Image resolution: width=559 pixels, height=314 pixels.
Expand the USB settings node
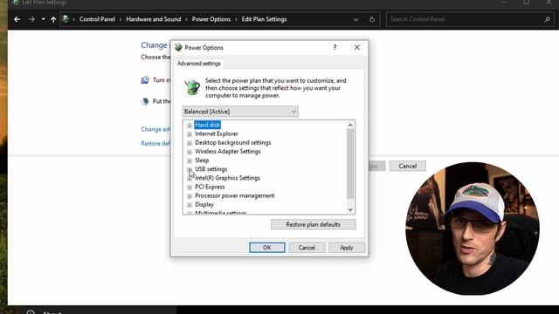click(x=190, y=169)
